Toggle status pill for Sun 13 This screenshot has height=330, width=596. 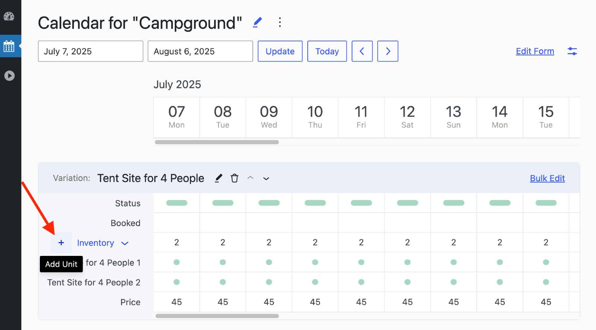coord(454,203)
